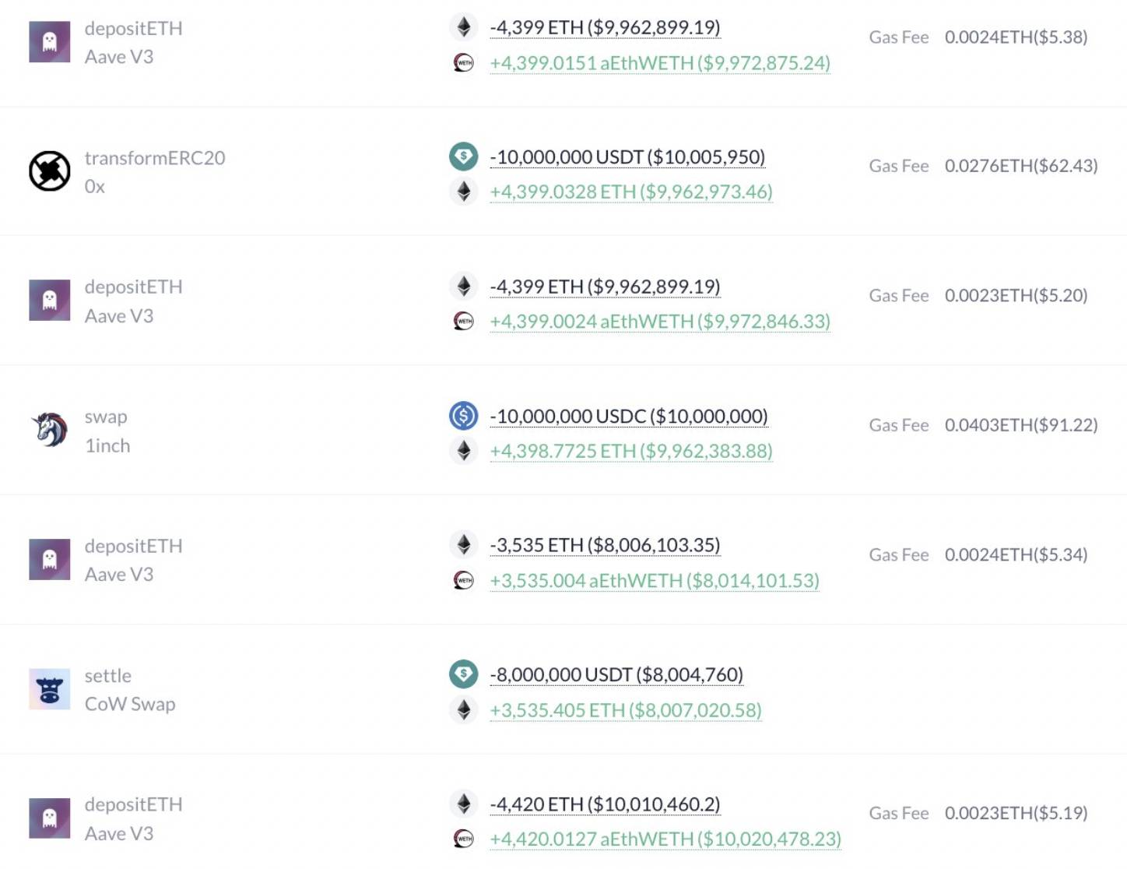Image resolution: width=1127 pixels, height=869 pixels.
Task: Click the Aave ghost icon in bottom row
Action: [50, 818]
